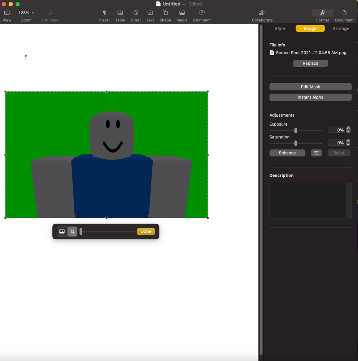Open advanced adjustment controls beside Enhance

[x=316, y=153]
